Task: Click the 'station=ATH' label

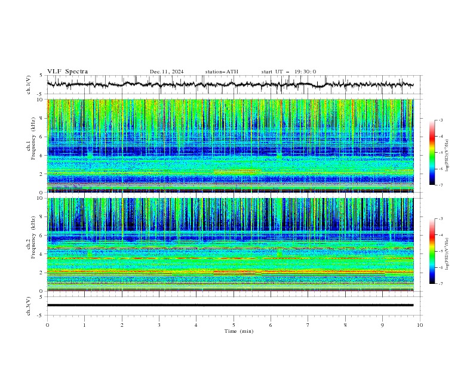Action: tap(222, 72)
